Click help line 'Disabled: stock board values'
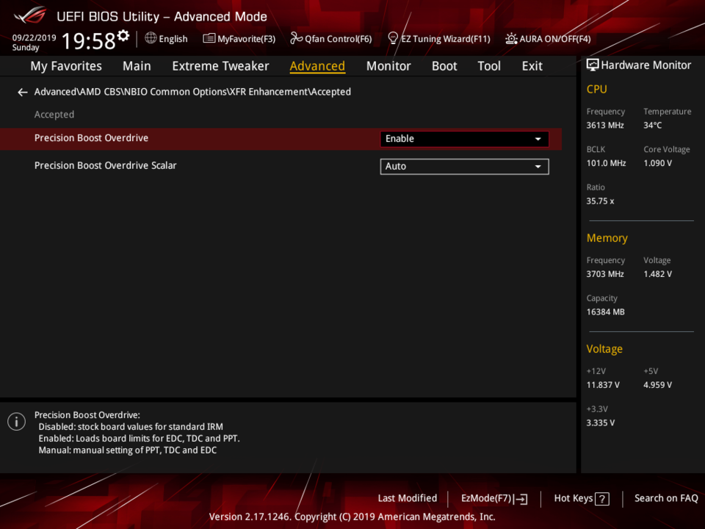This screenshot has height=529, width=705. coord(131,427)
